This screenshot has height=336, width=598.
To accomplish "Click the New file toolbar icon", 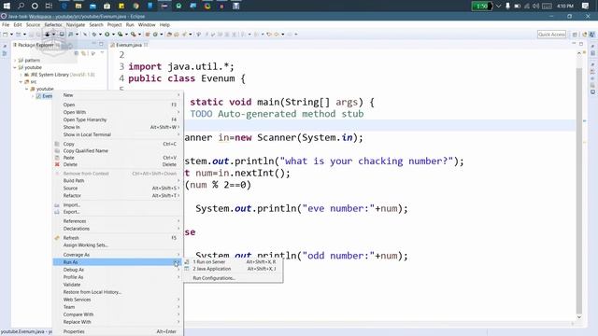I will [6, 35].
